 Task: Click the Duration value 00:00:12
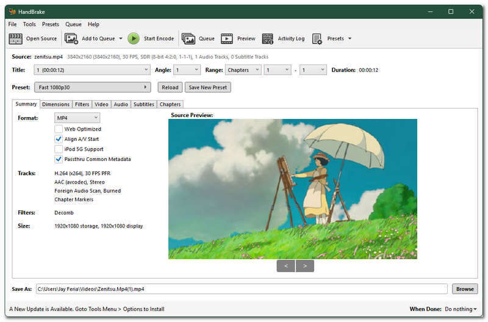click(x=368, y=70)
